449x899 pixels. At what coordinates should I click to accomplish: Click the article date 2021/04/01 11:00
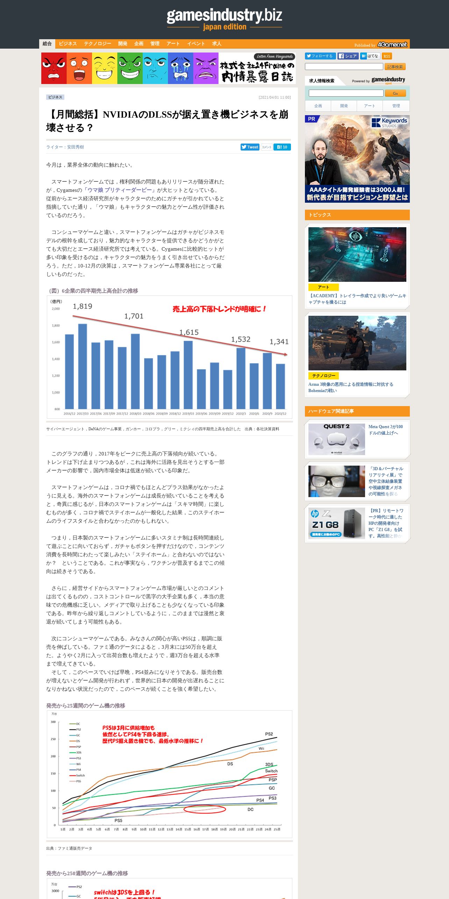pos(275,98)
